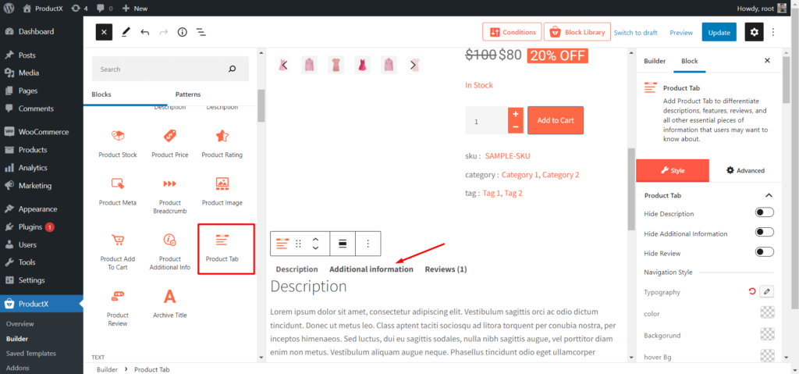Close the block inserter with X button

click(104, 32)
